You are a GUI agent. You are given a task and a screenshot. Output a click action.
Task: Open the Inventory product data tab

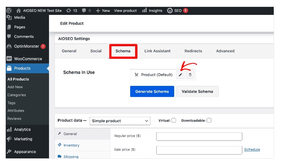pyautogui.click(x=83, y=145)
